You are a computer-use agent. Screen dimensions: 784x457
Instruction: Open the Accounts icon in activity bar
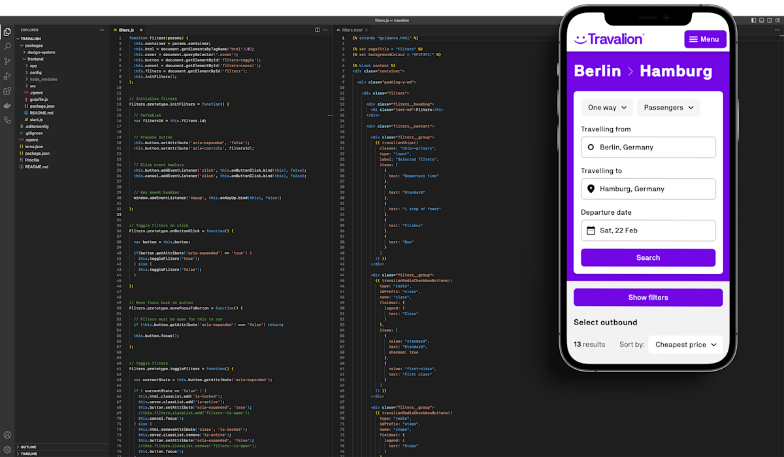(x=7, y=435)
